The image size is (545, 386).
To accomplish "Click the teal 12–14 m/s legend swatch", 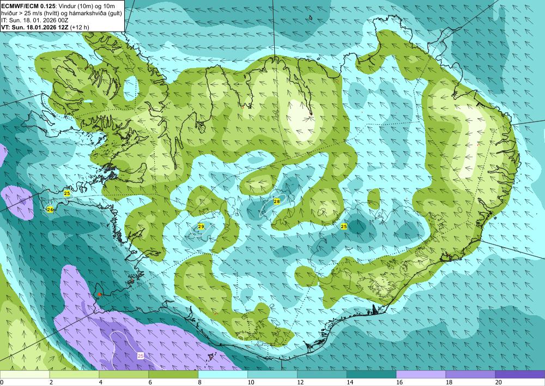I will (x=322, y=375).
